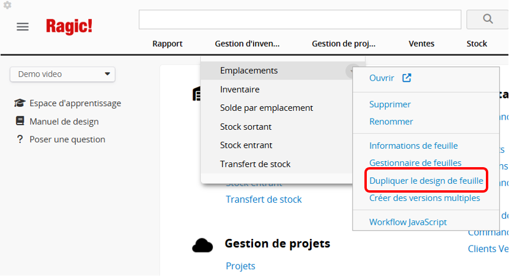
Task: Open the Projets link
Action: [241, 266]
